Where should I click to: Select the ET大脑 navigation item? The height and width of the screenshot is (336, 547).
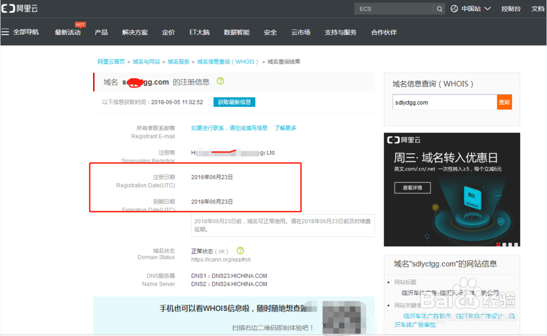pyautogui.click(x=199, y=32)
